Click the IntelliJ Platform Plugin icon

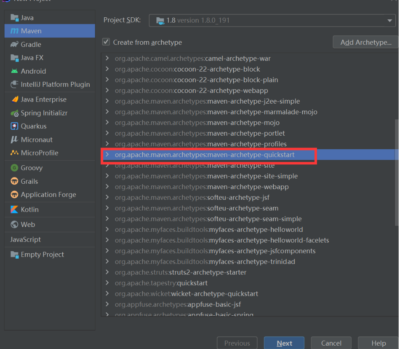[x=14, y=84]
